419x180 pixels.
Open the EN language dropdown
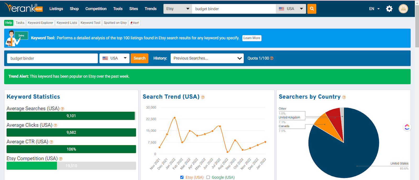(374, 9)
